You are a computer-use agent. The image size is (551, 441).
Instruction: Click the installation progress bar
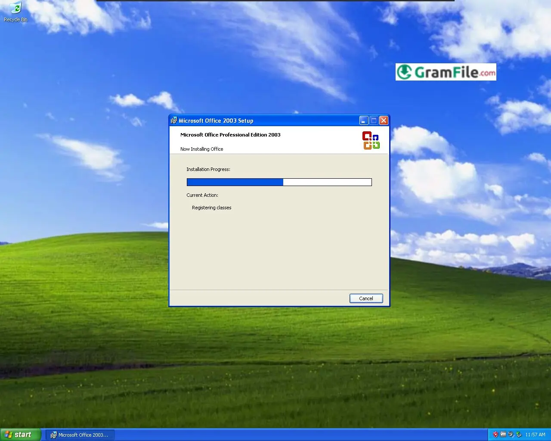(x=279, y=182)
